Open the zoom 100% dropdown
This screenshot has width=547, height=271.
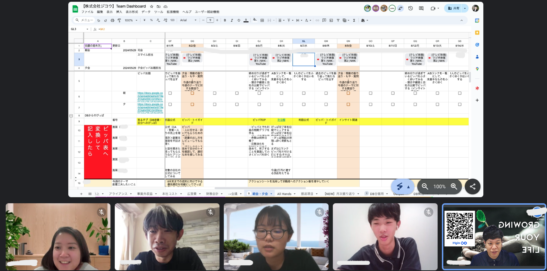pyautogui.click(x=130, y=20)
